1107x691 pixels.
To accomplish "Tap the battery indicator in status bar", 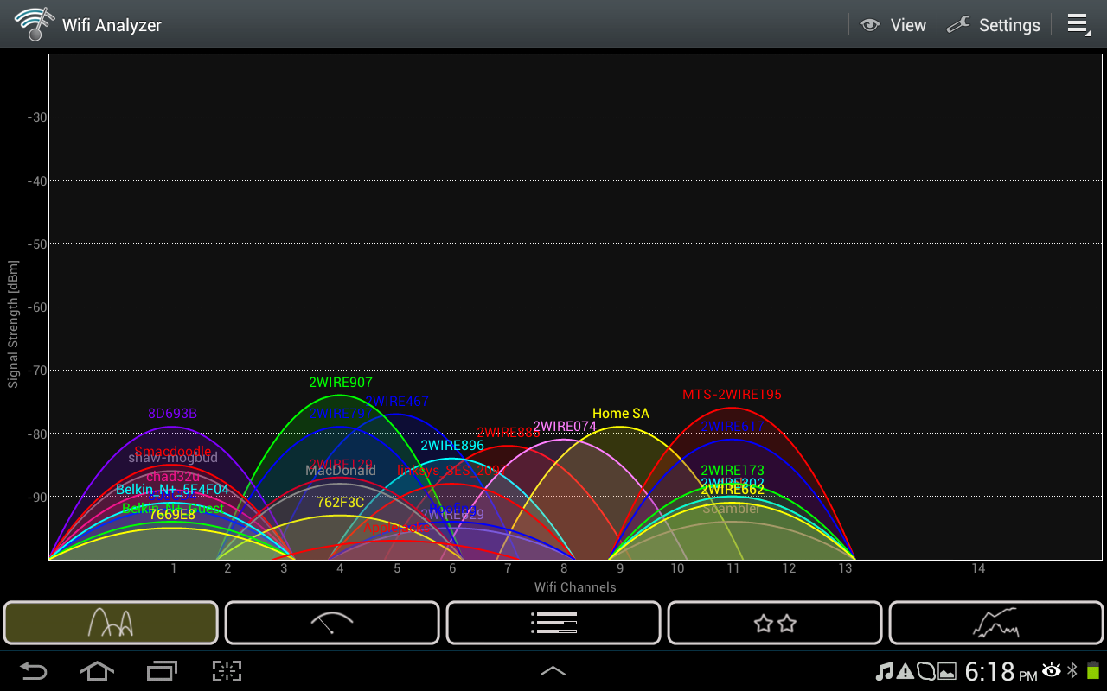I will click(1093, 671).
